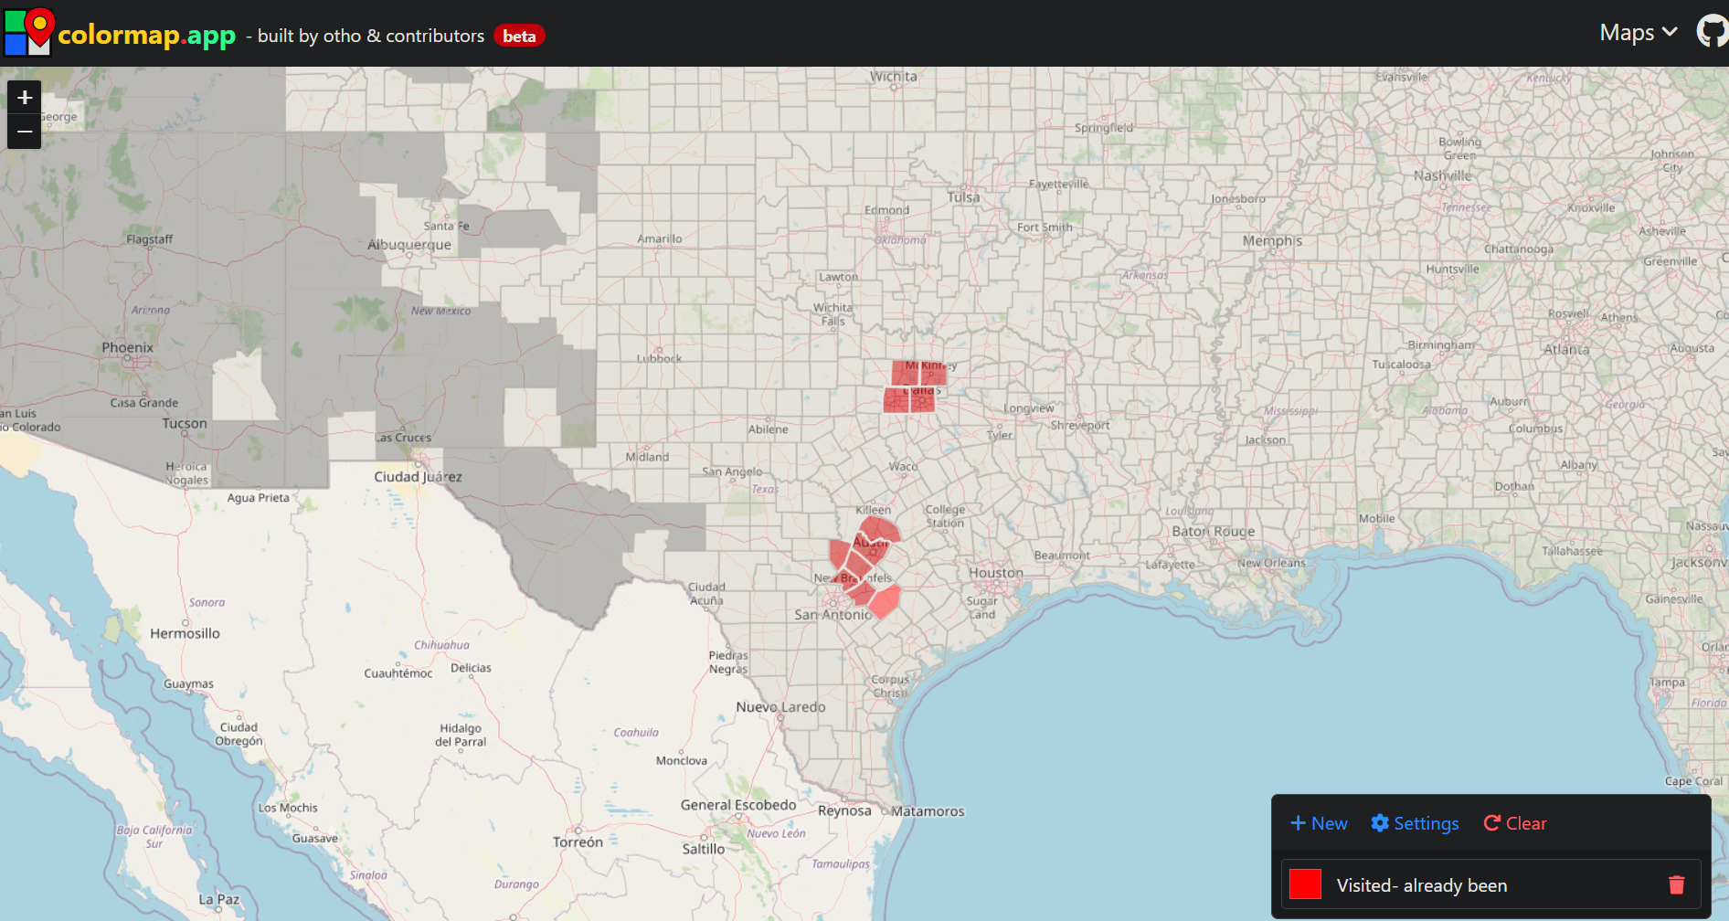This screenshot has width=1729, height=921.
Task: Zoom out using the minus button
Action: click(25, 132)
